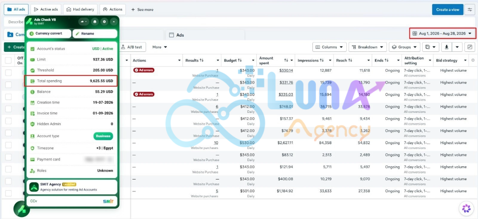Viewport: 478px width, 219px height.
Task: Toggle the select-all checkbox in table header
Action: (8, 60)
